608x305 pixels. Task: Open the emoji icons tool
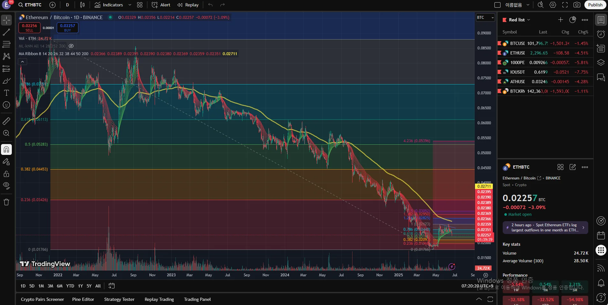click(6, 105)
